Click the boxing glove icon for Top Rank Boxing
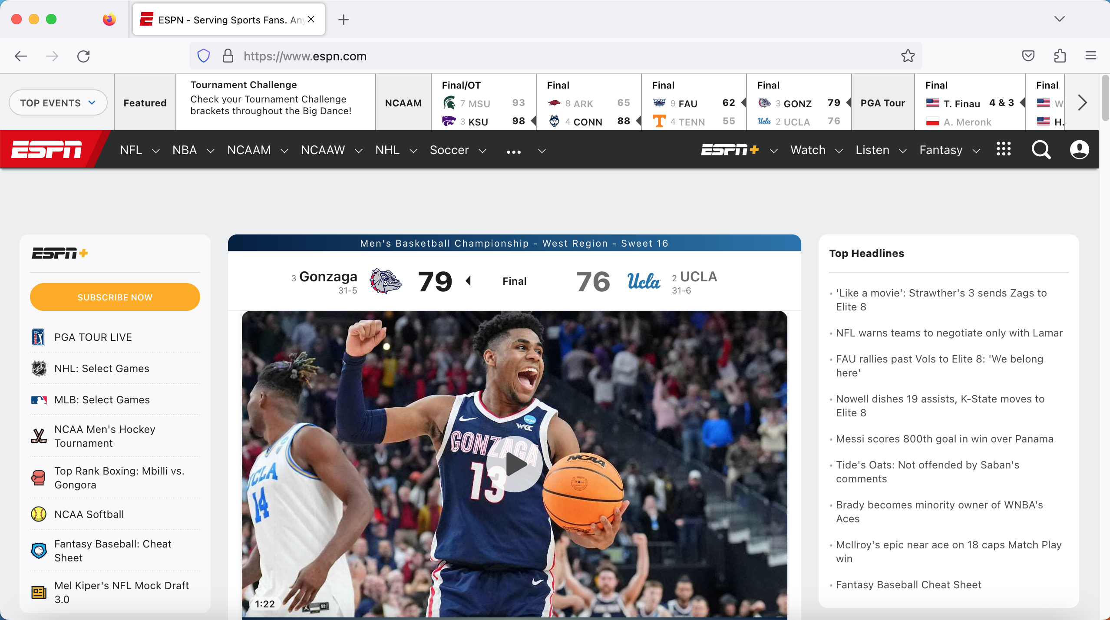Image resolution: width=1110 pixels, height=620 pixels. tap(38, 478)
